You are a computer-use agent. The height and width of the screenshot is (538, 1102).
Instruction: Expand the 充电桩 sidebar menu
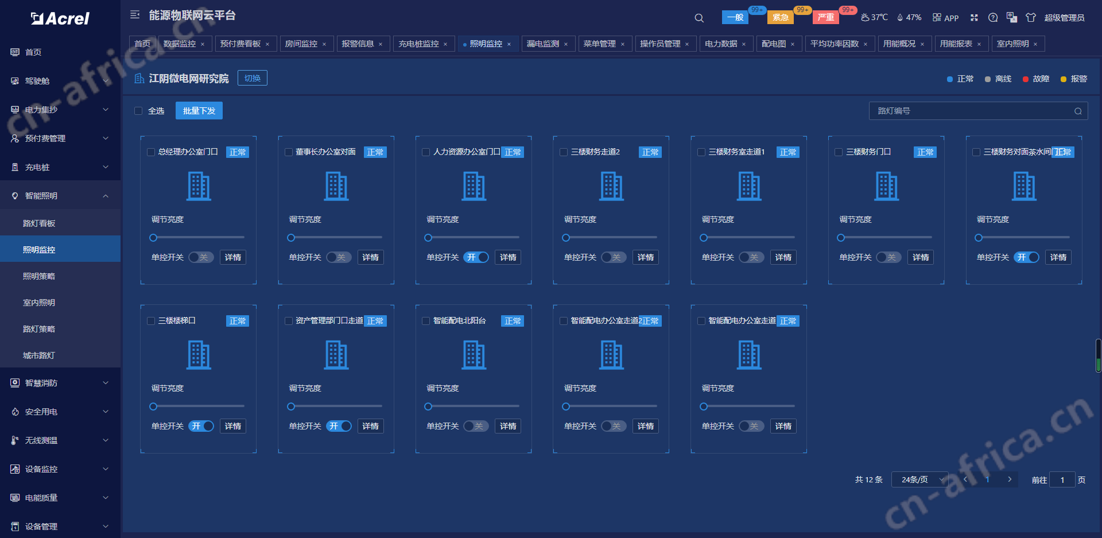[60, 167]
